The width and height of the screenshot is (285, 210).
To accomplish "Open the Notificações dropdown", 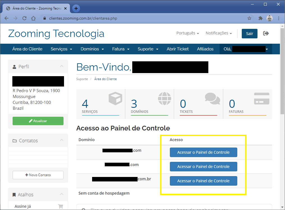I will tap(219, 33).
